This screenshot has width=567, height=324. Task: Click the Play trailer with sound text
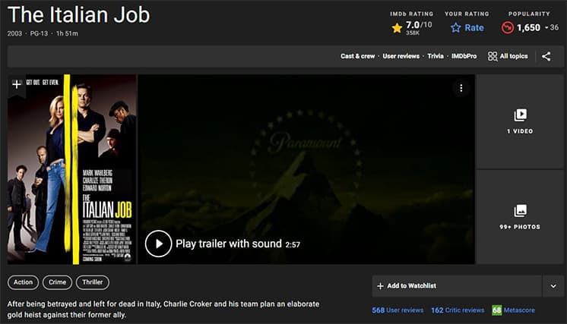229,244
